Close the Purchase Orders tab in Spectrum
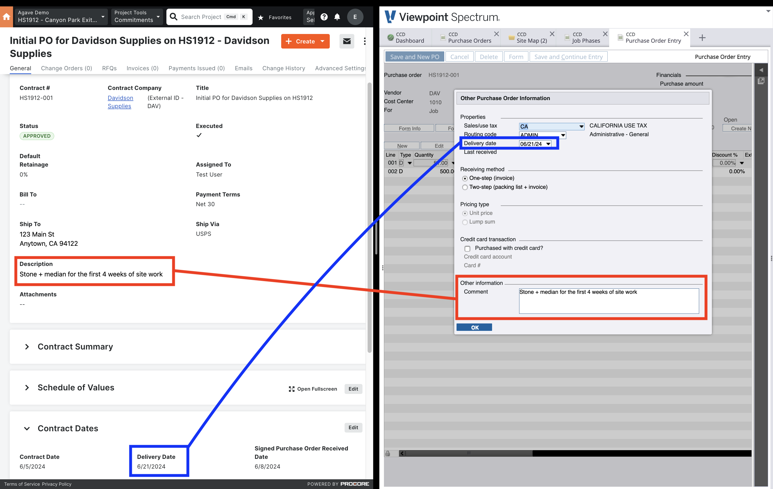 tap(496, 34)
